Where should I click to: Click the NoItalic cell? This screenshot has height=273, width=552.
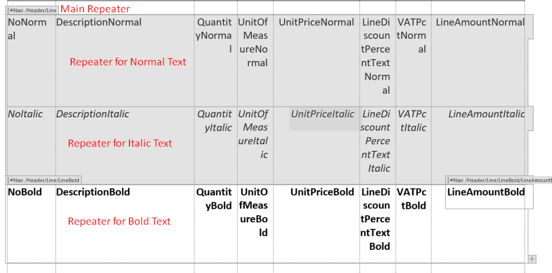click(x=25, y=114)
